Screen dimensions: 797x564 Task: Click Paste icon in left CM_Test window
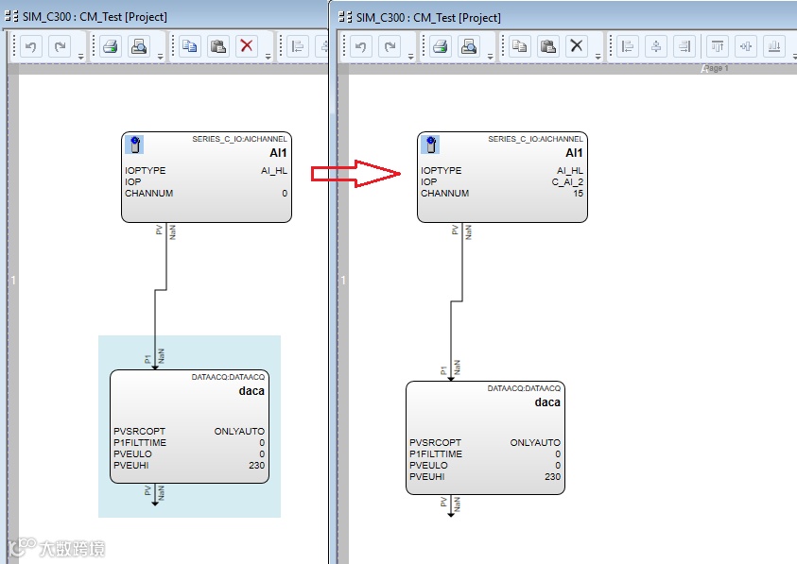click(x=218, y=46)
